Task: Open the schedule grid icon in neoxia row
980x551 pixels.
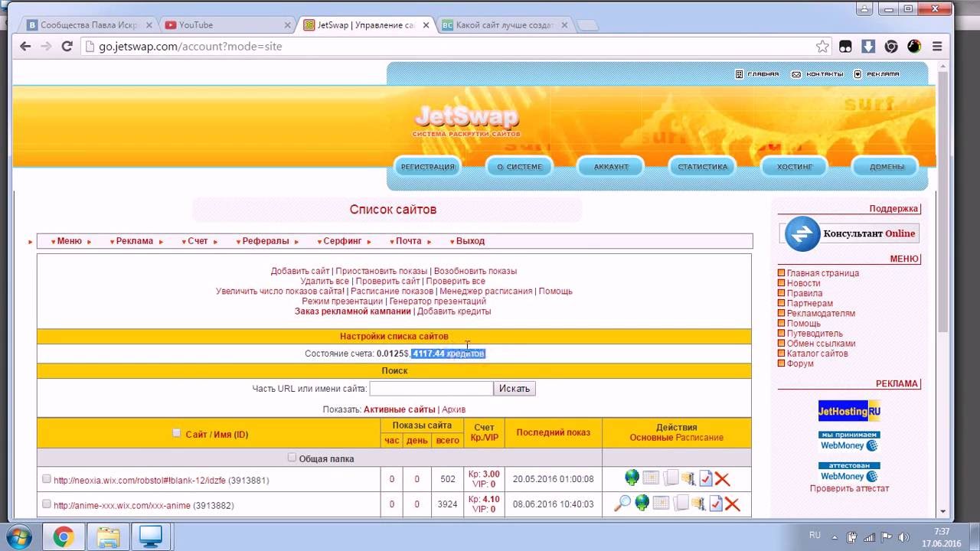Action: coord(651,479)
